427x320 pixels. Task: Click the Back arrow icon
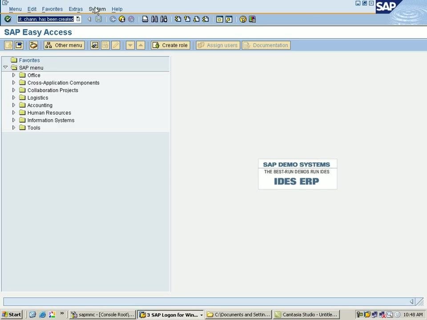[x=113, y=19]
